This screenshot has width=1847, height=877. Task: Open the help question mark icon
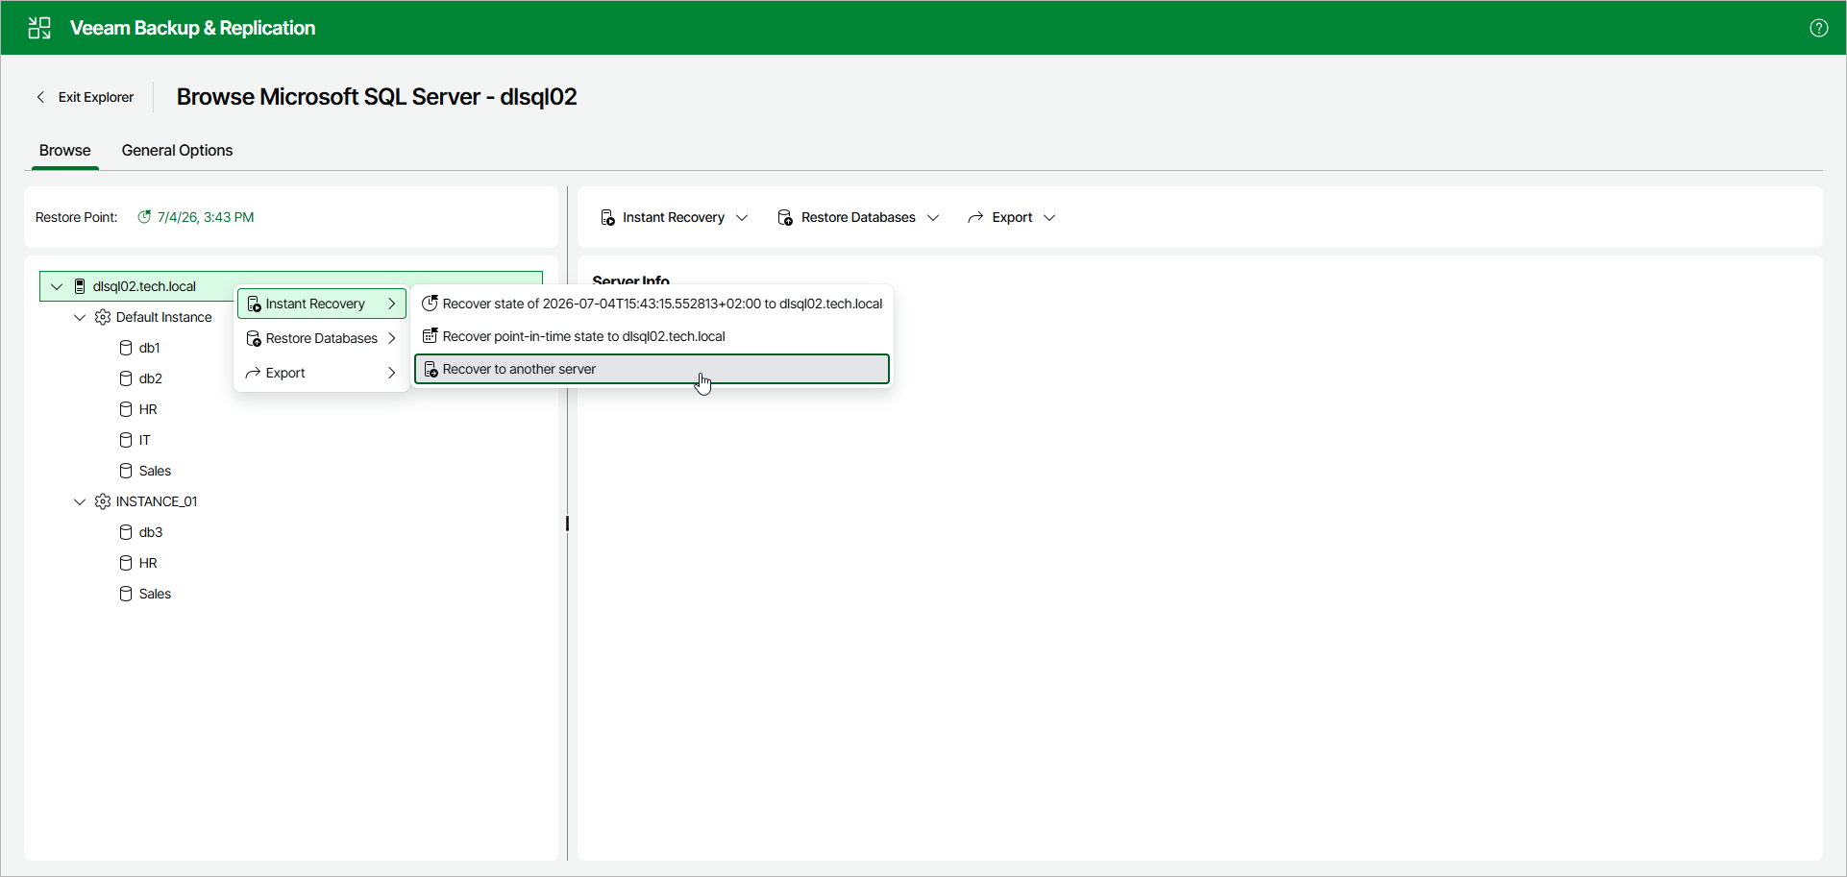tap(1818, 28)
